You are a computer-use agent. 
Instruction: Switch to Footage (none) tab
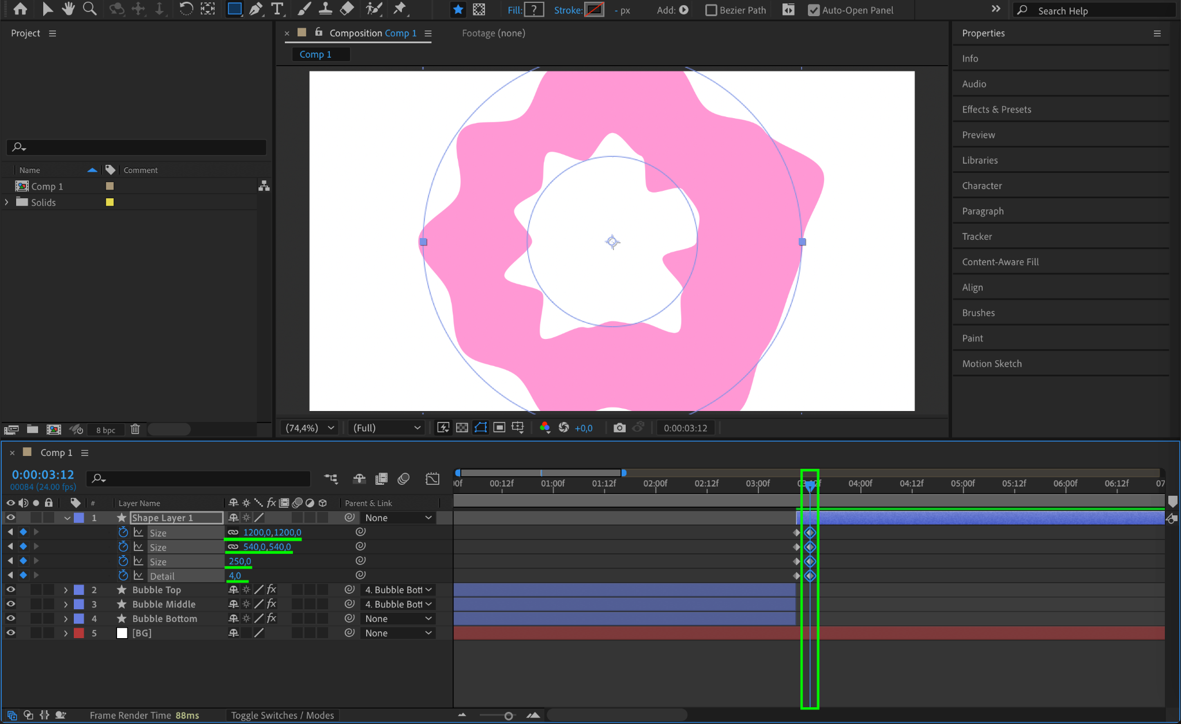pos(493,33)
